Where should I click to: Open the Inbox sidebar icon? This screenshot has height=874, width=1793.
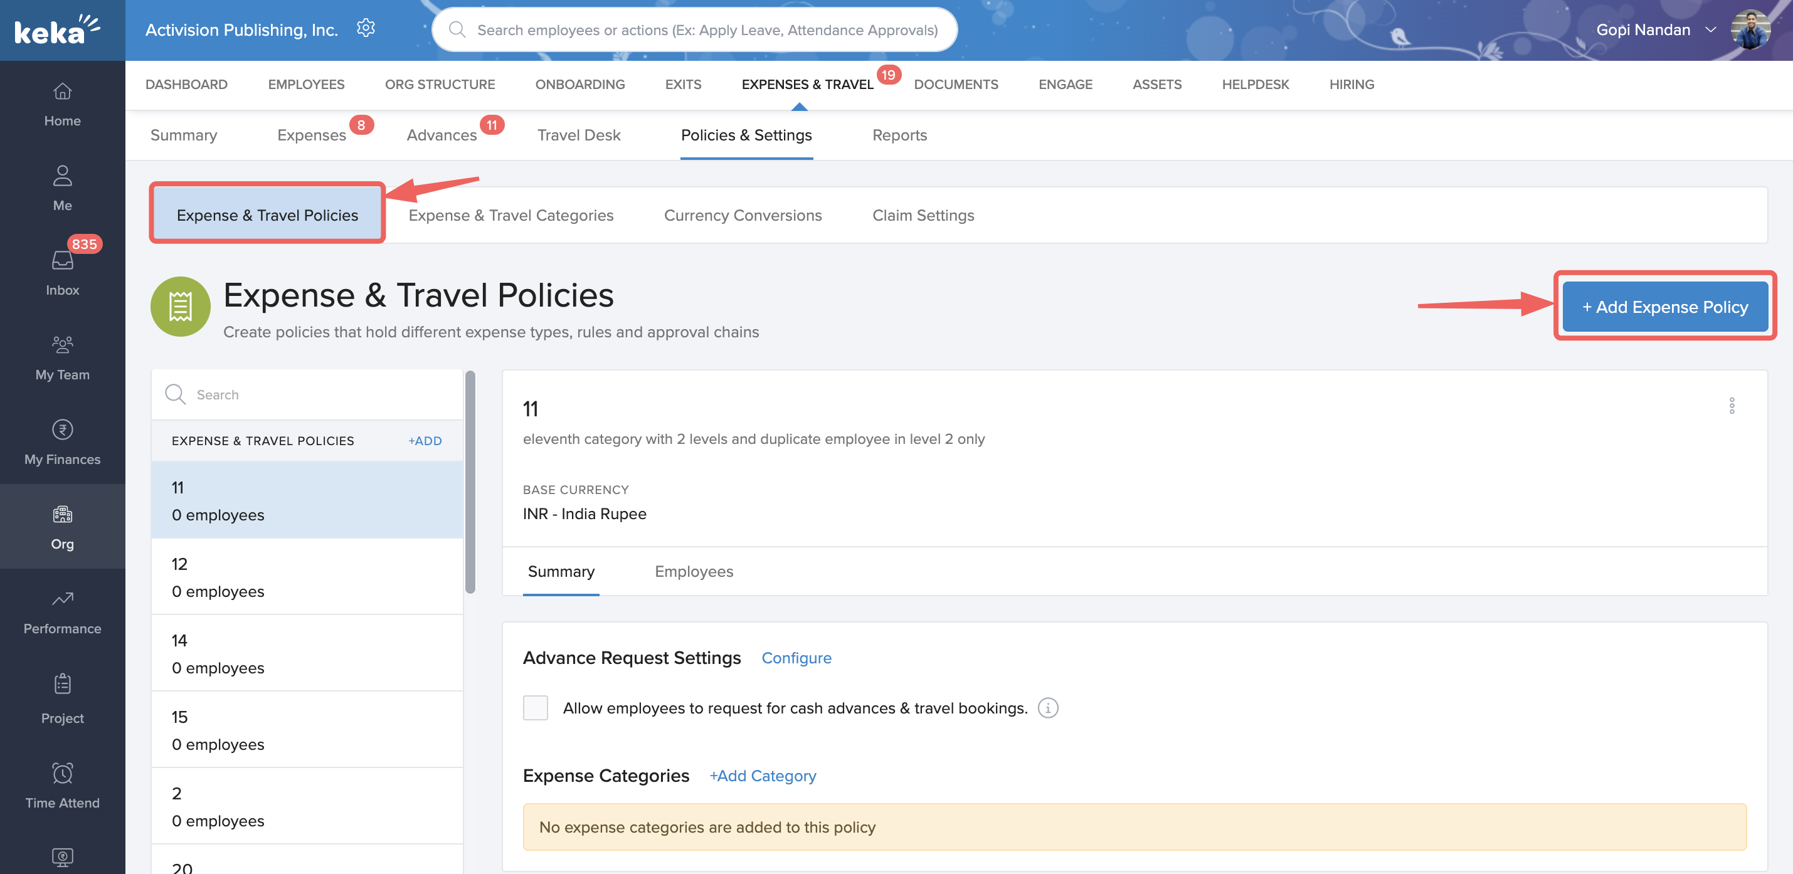(62, 260)
